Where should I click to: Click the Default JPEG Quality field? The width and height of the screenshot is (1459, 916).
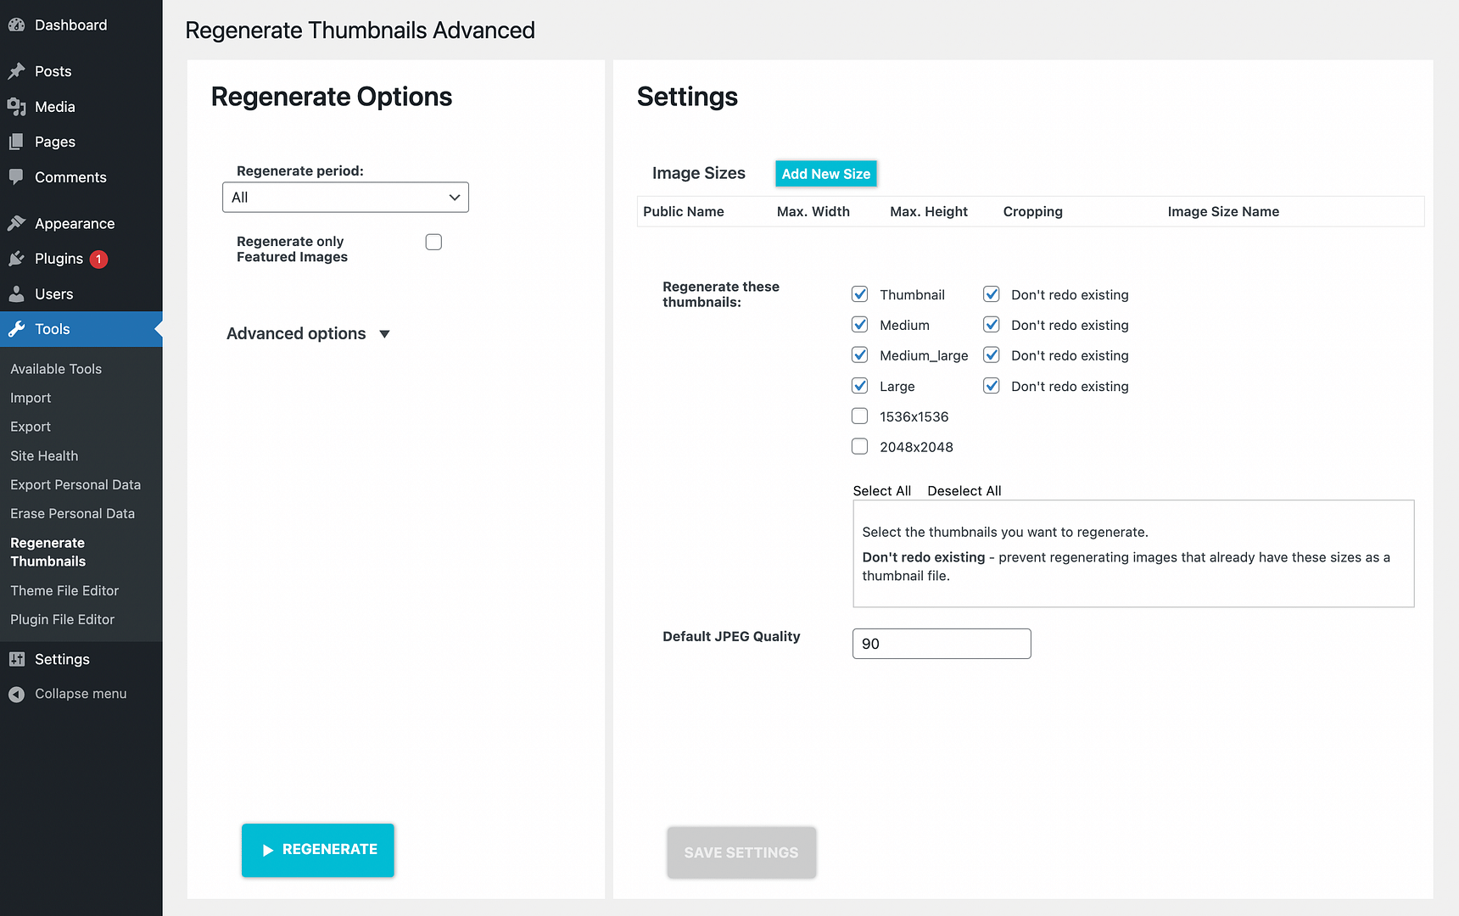coord(942,644)
